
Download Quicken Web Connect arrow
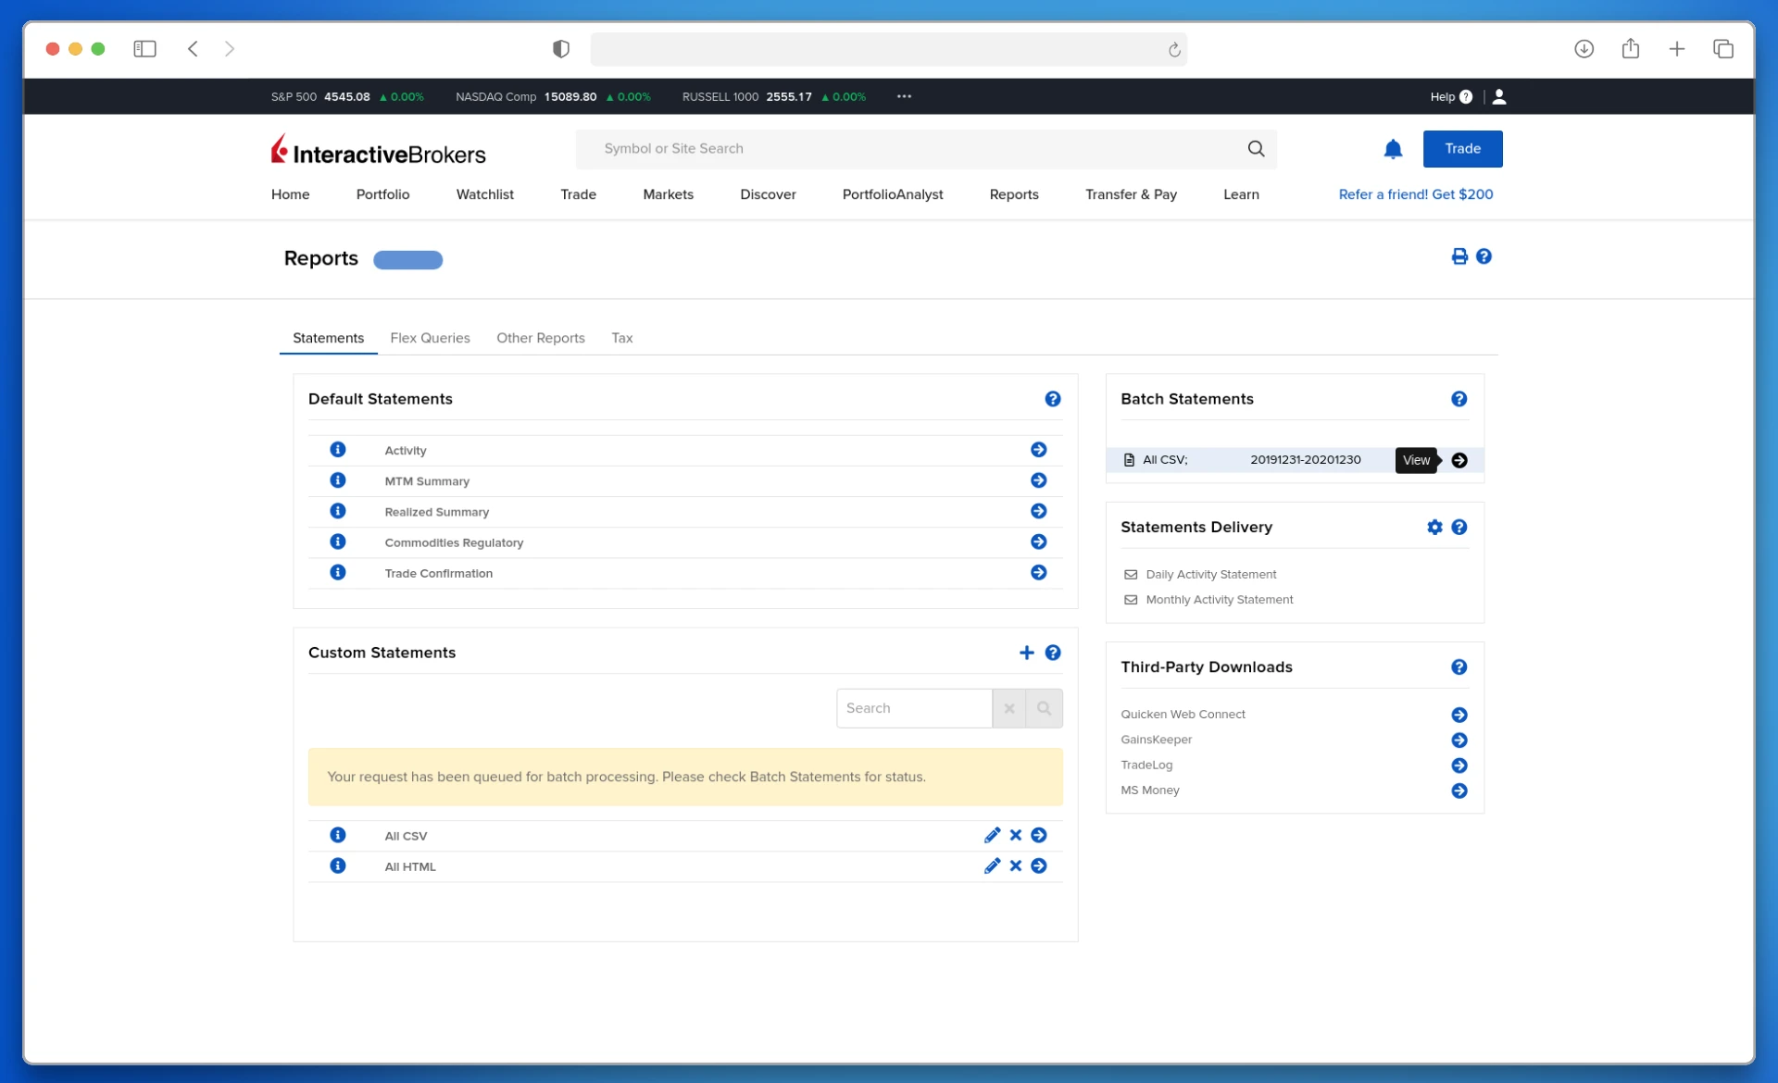pos(1459,715)
